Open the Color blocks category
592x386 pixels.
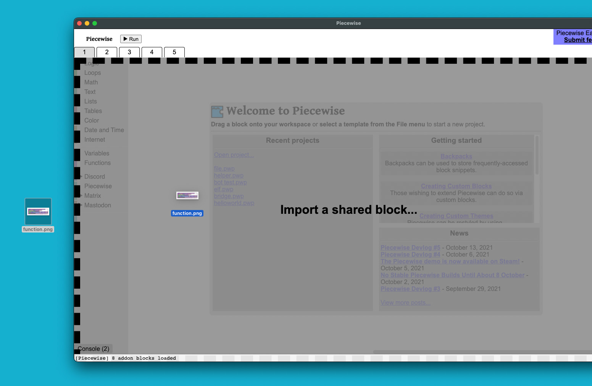coord(92,120)
